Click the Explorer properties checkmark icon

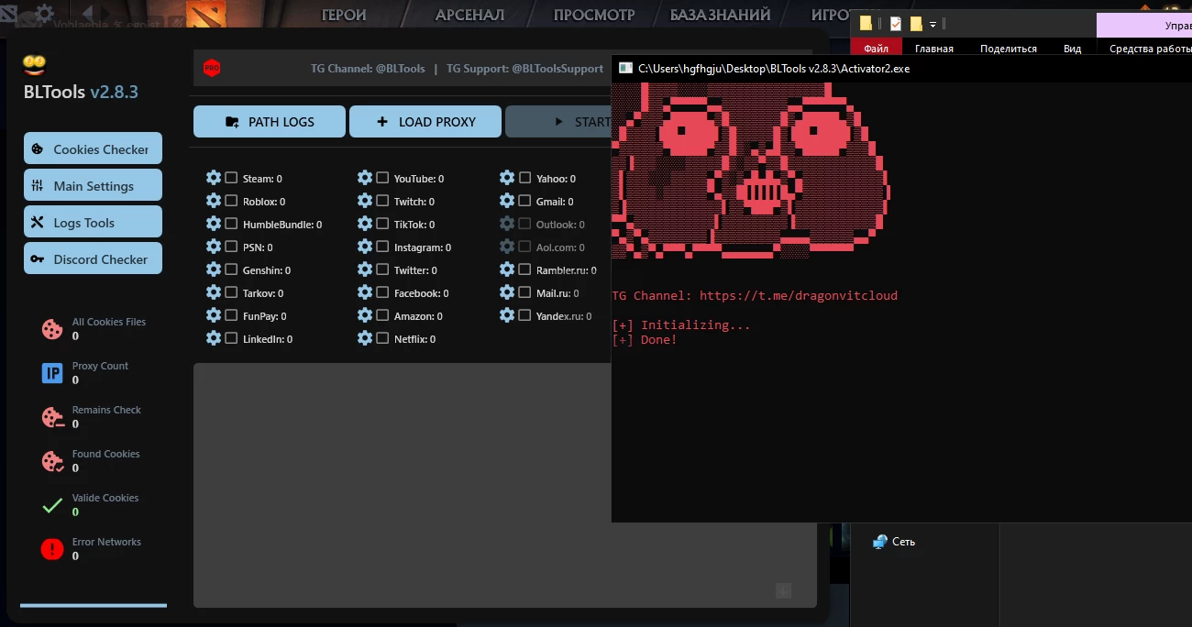(896, 24)
